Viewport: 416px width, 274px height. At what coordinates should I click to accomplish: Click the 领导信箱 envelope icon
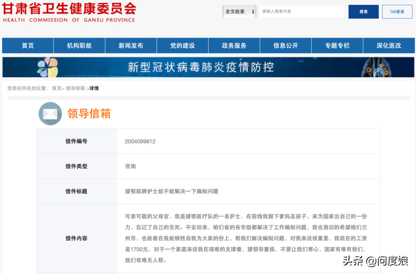(50, 114)
